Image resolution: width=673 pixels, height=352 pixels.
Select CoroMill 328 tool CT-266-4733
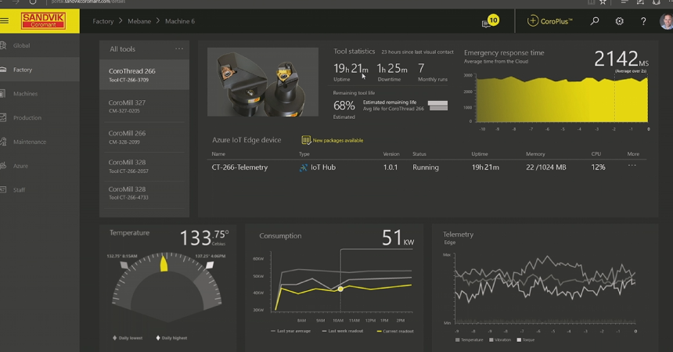click(144, 192)
